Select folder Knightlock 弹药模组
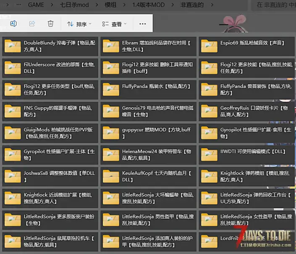 point(246,177)
